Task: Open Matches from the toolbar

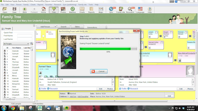Action: (x=72, y=10)
